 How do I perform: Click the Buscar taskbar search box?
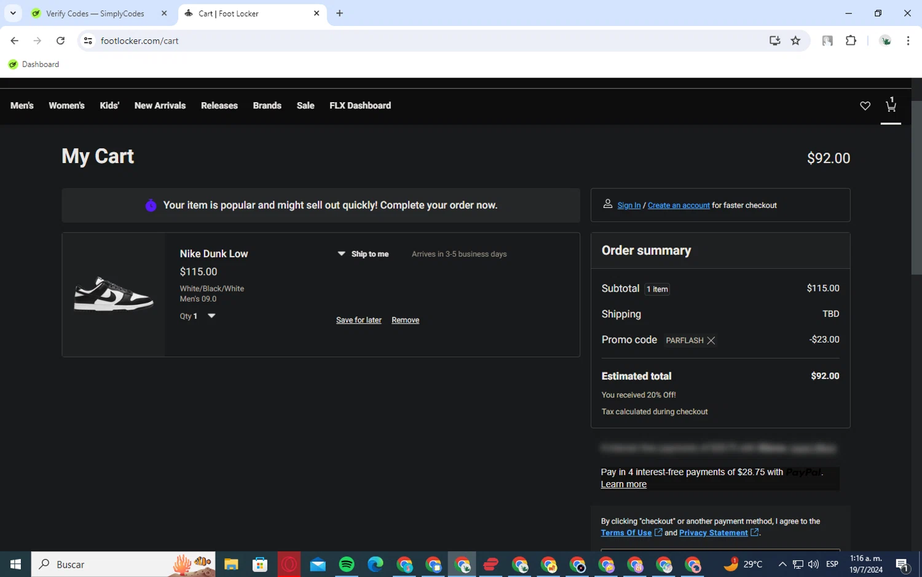(123, 564)
